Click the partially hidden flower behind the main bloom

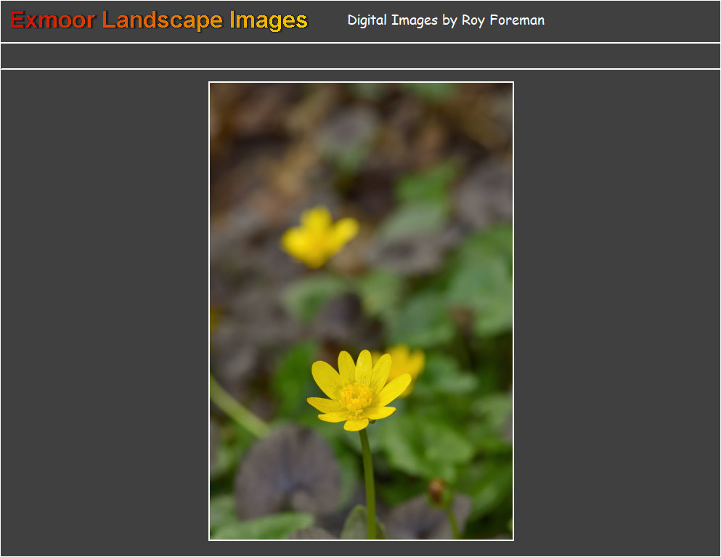(406, 362)
